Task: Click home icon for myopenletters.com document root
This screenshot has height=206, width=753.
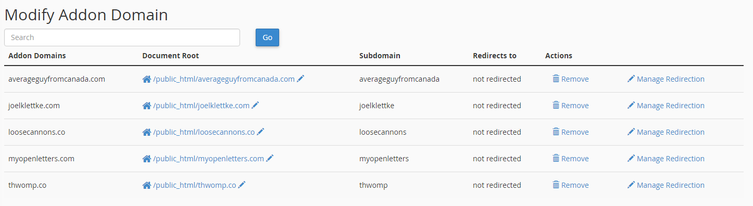Action: 147,159
